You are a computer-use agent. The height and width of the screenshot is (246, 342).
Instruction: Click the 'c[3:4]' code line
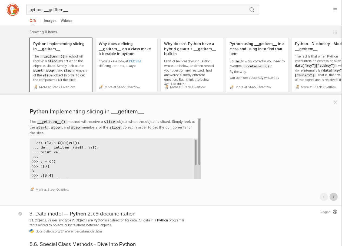43,176
